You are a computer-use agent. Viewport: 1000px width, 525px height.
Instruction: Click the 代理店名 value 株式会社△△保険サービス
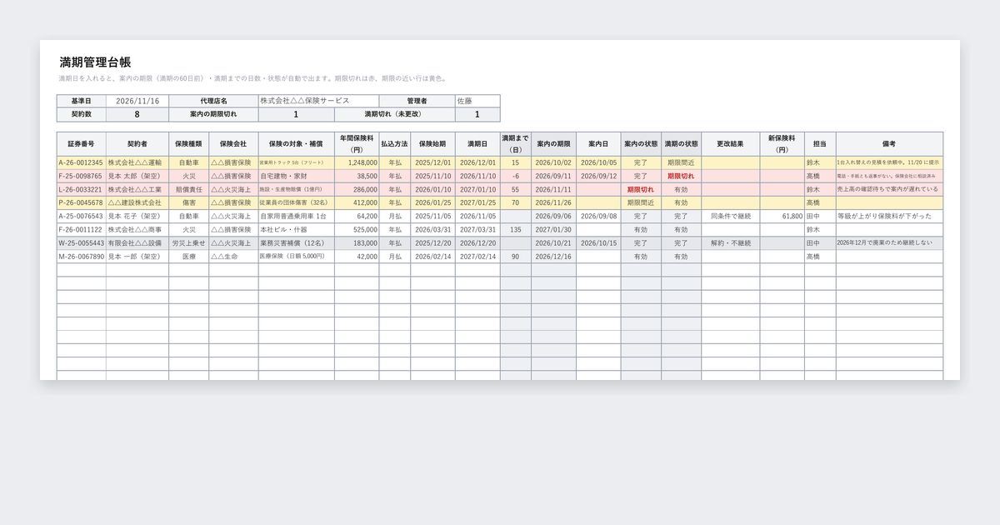(x=318, y=101)
